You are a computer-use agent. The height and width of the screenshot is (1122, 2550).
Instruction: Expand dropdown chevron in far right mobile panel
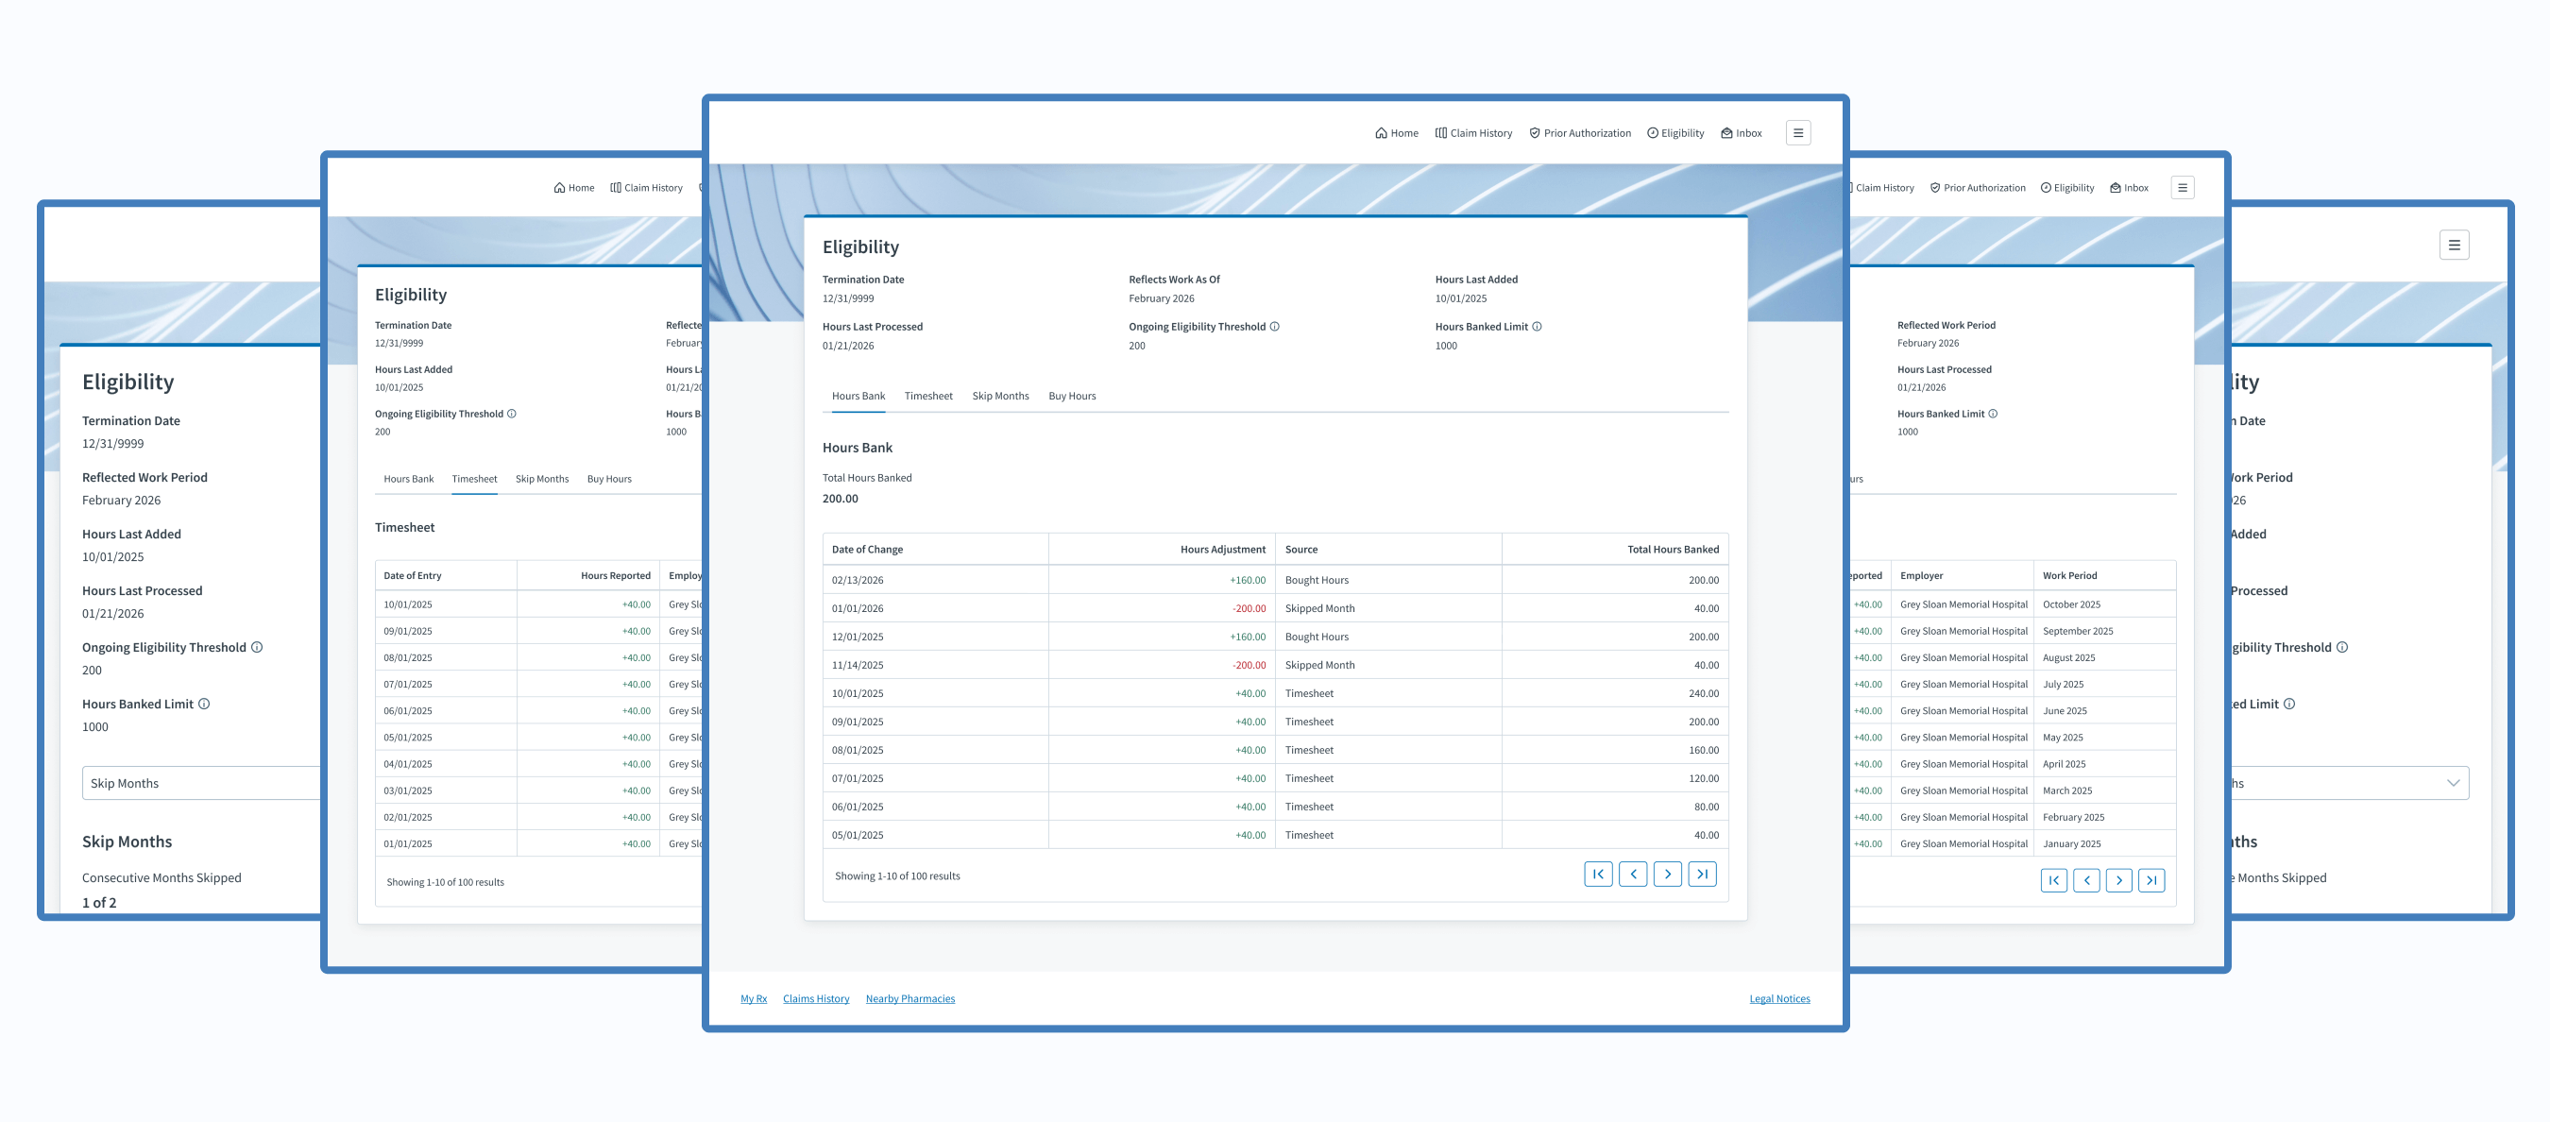point(2452,783)
